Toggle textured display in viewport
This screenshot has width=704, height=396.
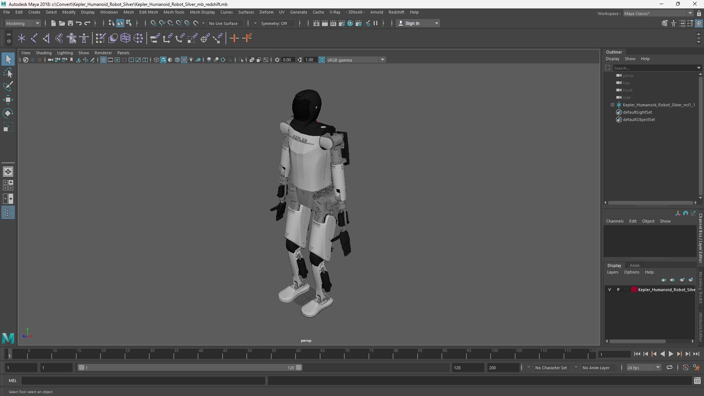point(184,60)
